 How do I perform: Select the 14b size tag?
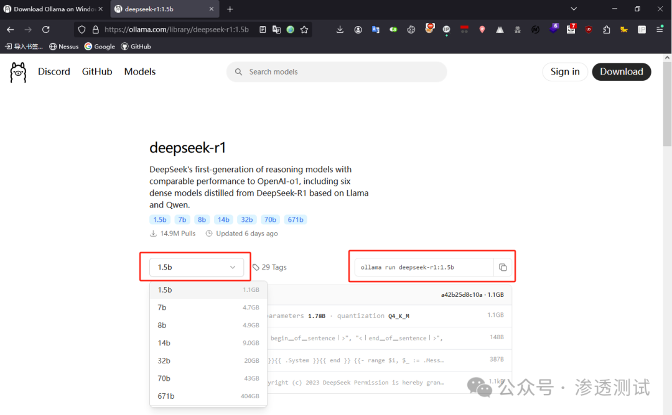223,219
